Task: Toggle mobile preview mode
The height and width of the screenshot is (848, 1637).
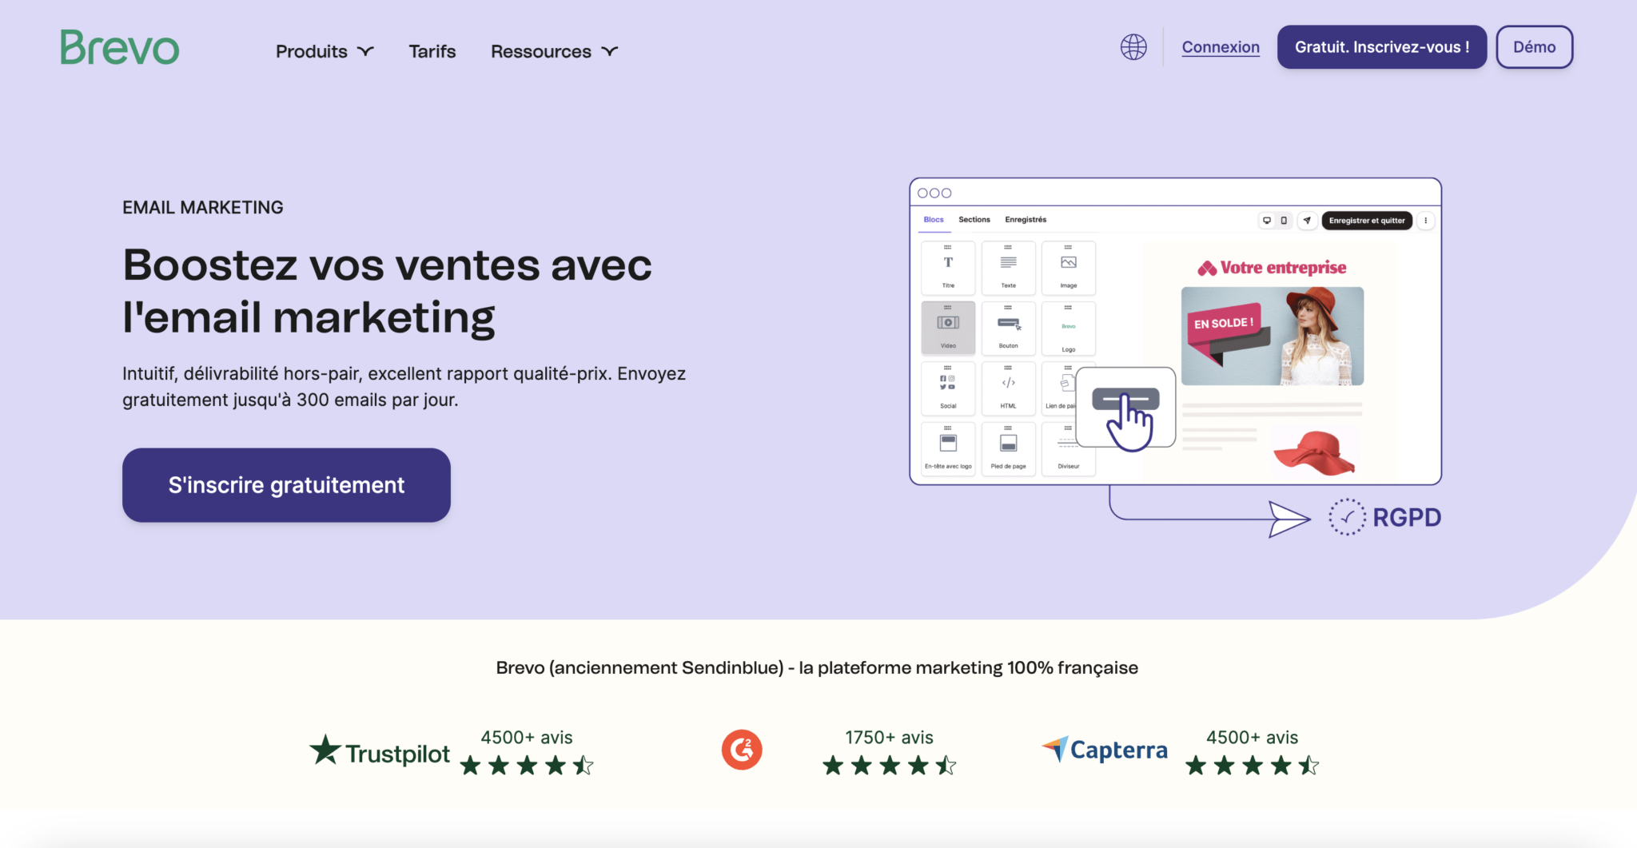Action: pyautogui.click(x=1284, y=221)
